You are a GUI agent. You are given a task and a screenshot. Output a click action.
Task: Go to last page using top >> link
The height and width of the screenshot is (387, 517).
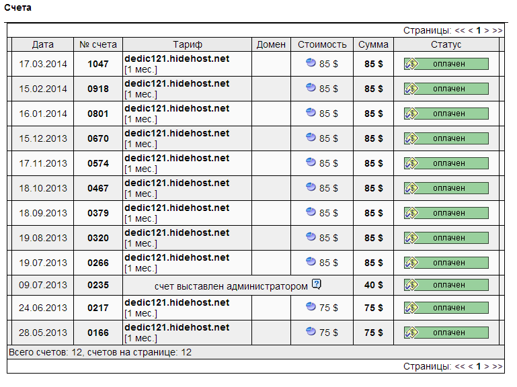pos(498,31)
